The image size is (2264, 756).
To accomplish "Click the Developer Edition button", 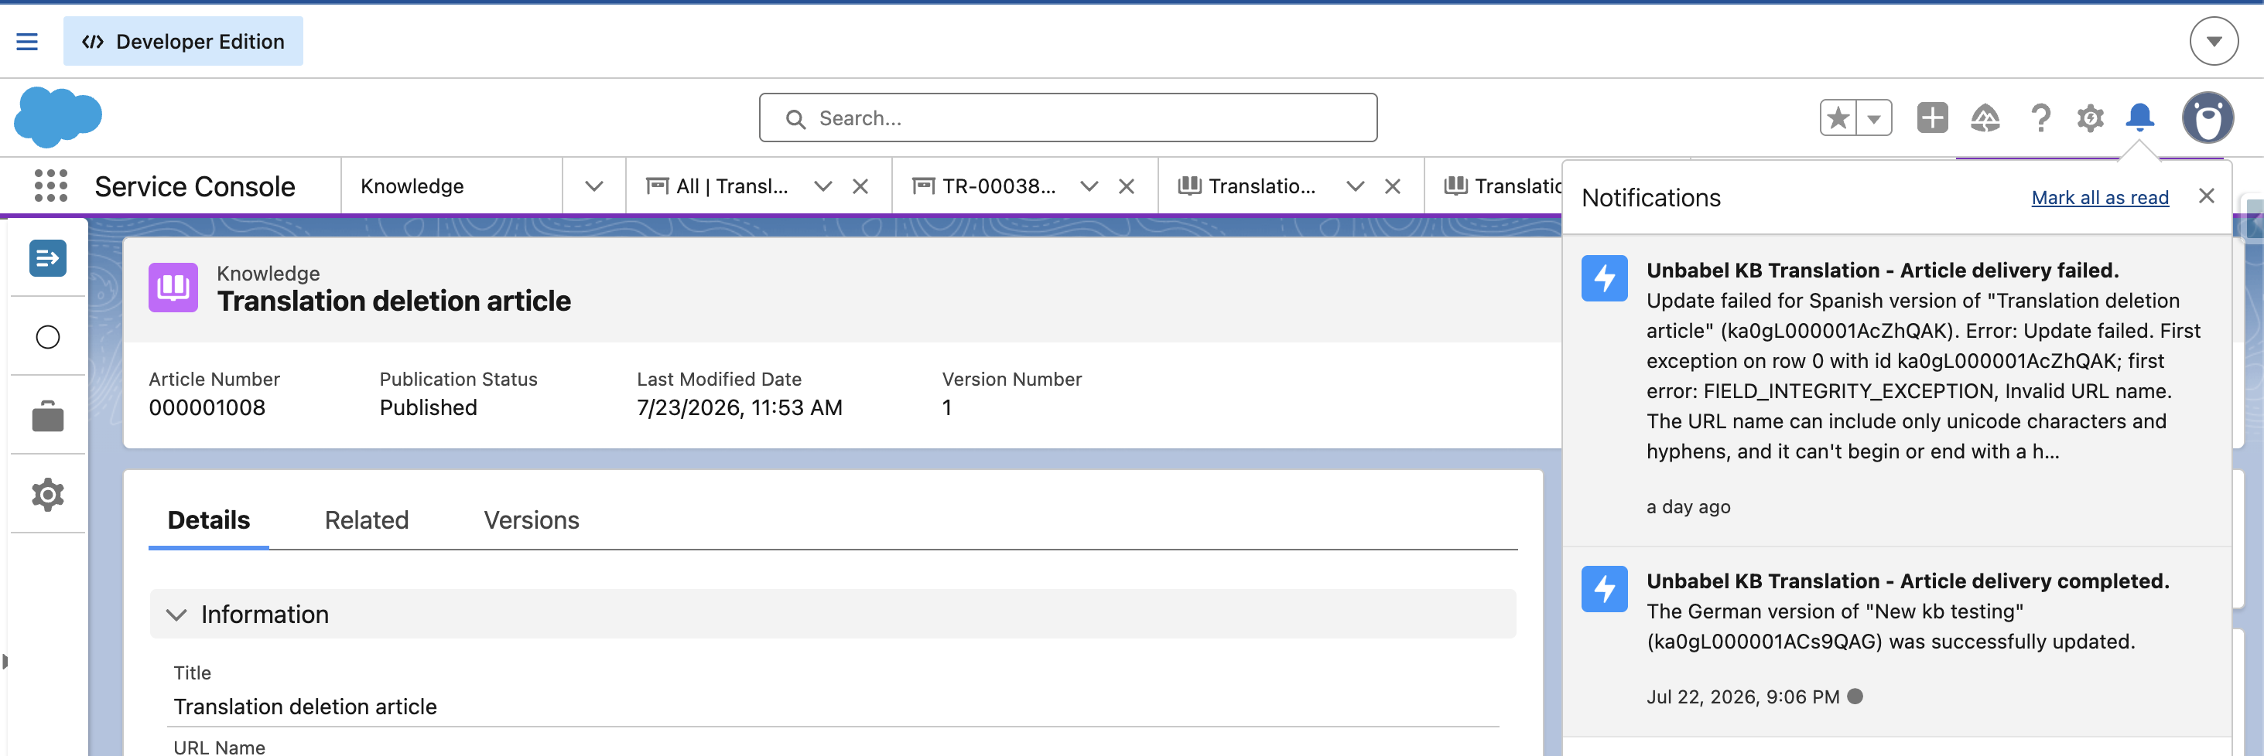I will [183, 41].
